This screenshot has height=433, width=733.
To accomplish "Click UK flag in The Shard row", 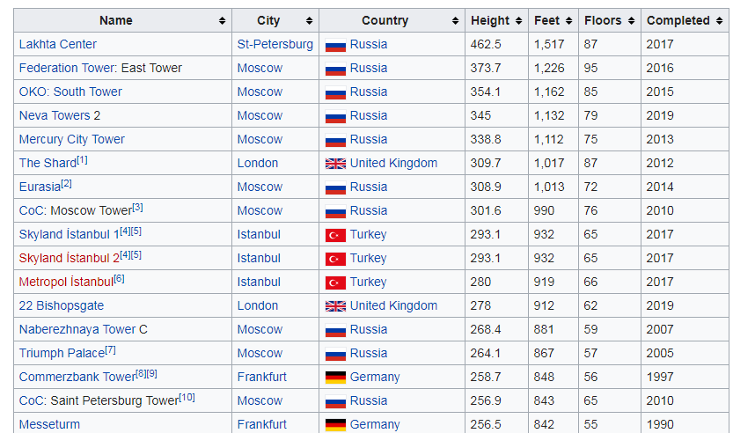I will [335, 164].
